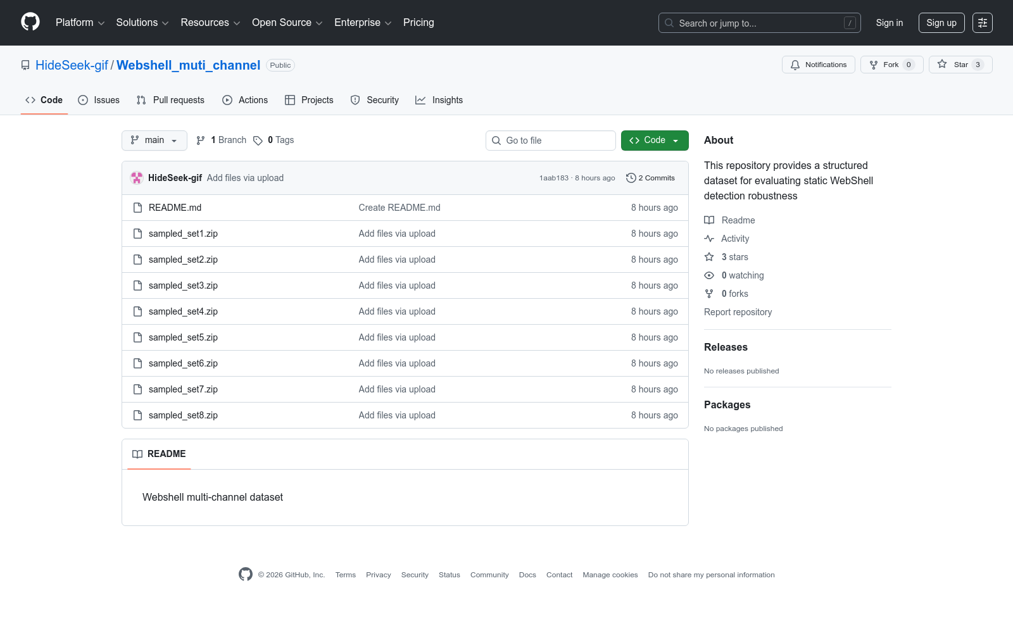Screen dimensions: 1013x633
Task: Click the eye icon beside watching
Action: coord(709,275)
